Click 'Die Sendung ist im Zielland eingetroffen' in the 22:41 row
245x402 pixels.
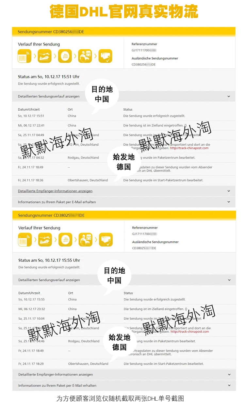point(155,125)
